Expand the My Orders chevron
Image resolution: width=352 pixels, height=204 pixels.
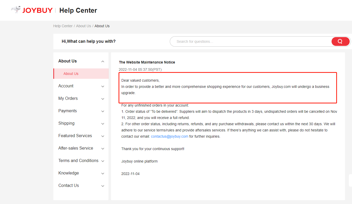pyautogui.click(x=103, y=99)
